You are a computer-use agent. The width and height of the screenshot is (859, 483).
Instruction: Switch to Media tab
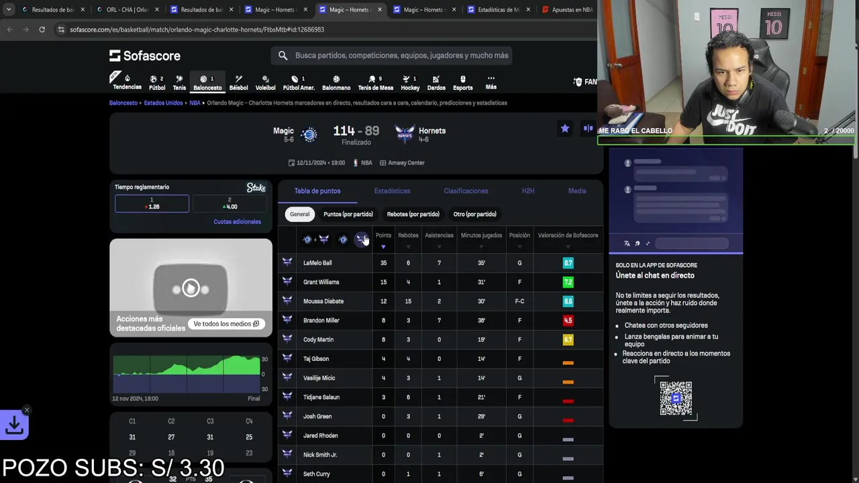click(577, 191)
